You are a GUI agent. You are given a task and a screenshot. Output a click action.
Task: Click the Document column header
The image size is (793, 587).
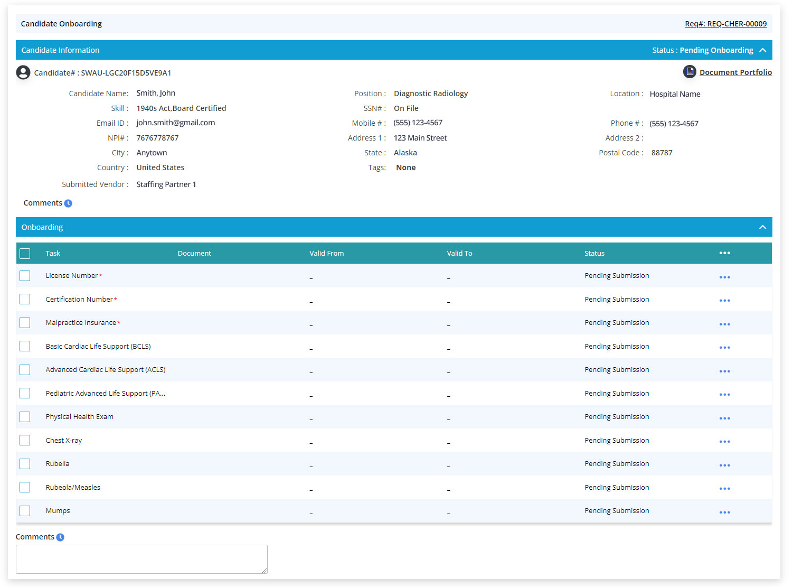[194, 254]
